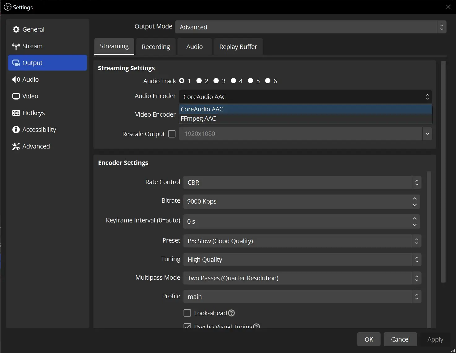Enable the Rescale Output checkbox
The width and height of the screenshot is (456, 353).
pos(172,134)
